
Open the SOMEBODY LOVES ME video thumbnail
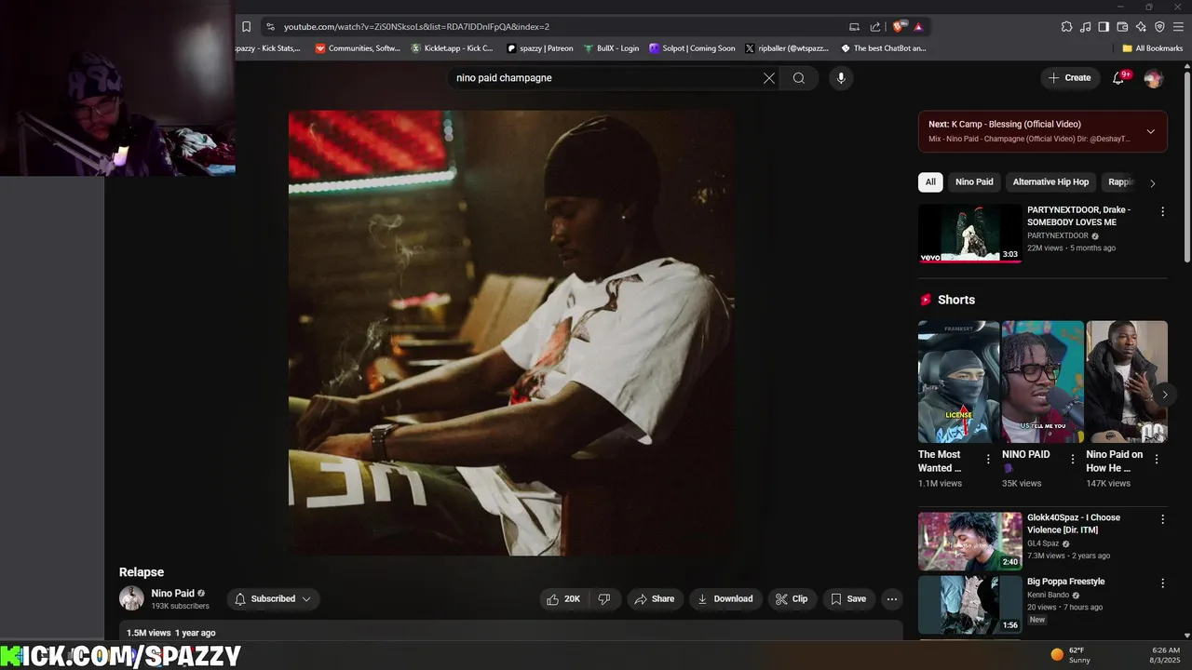[969, 234]
